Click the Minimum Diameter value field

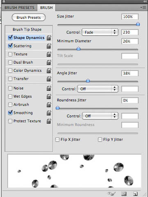pyautogui.click(x=130, y=41)
